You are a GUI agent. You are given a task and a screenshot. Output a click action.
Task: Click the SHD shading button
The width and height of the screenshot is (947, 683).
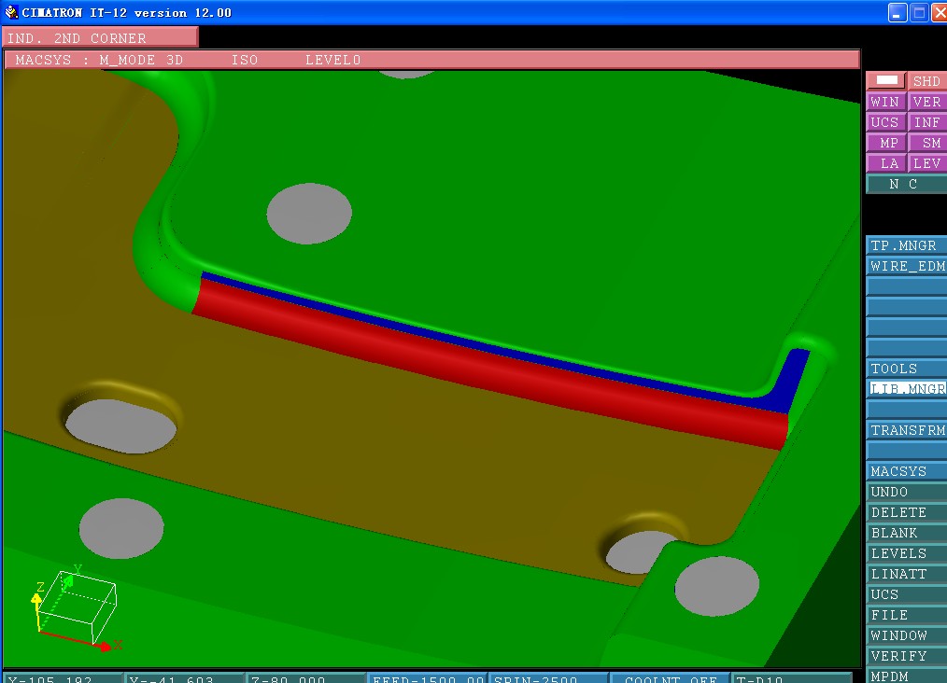[x=926, y=81]
